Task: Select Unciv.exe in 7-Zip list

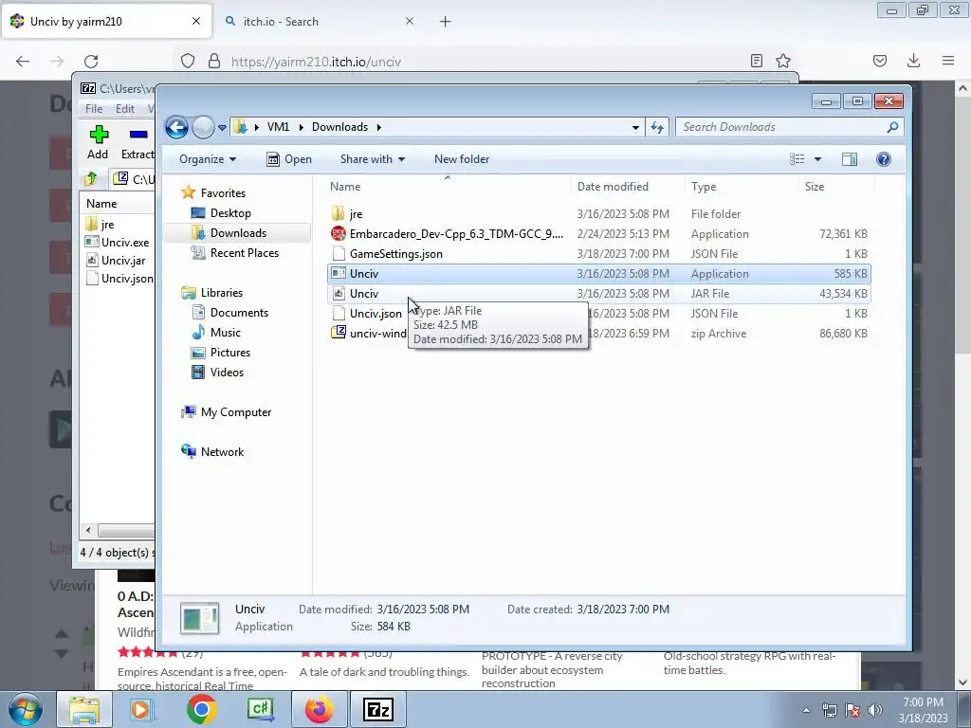Action: point(119,243)
